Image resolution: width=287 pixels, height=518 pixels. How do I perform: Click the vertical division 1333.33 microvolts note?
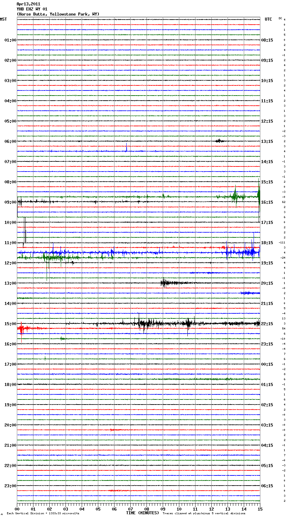coord(43,514)
